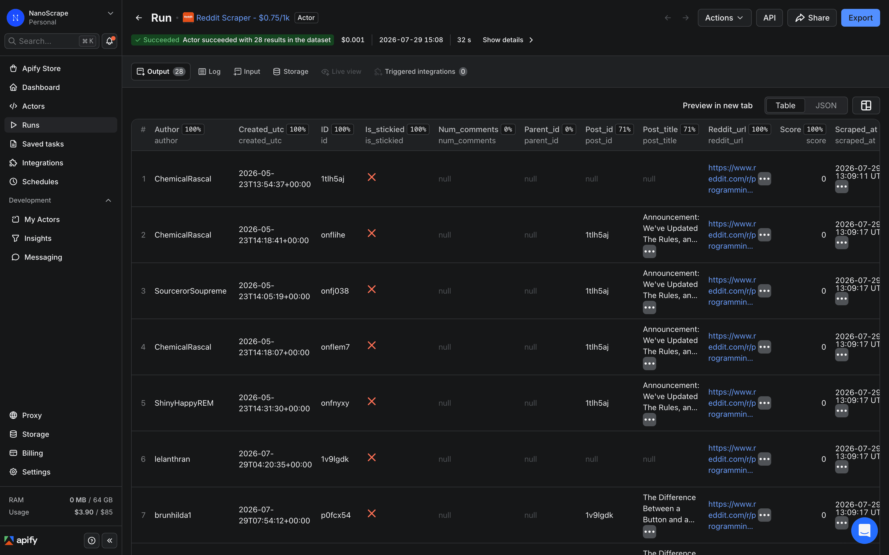
Task: Open My Actors under Development
Action: click(x=61, y=220)
